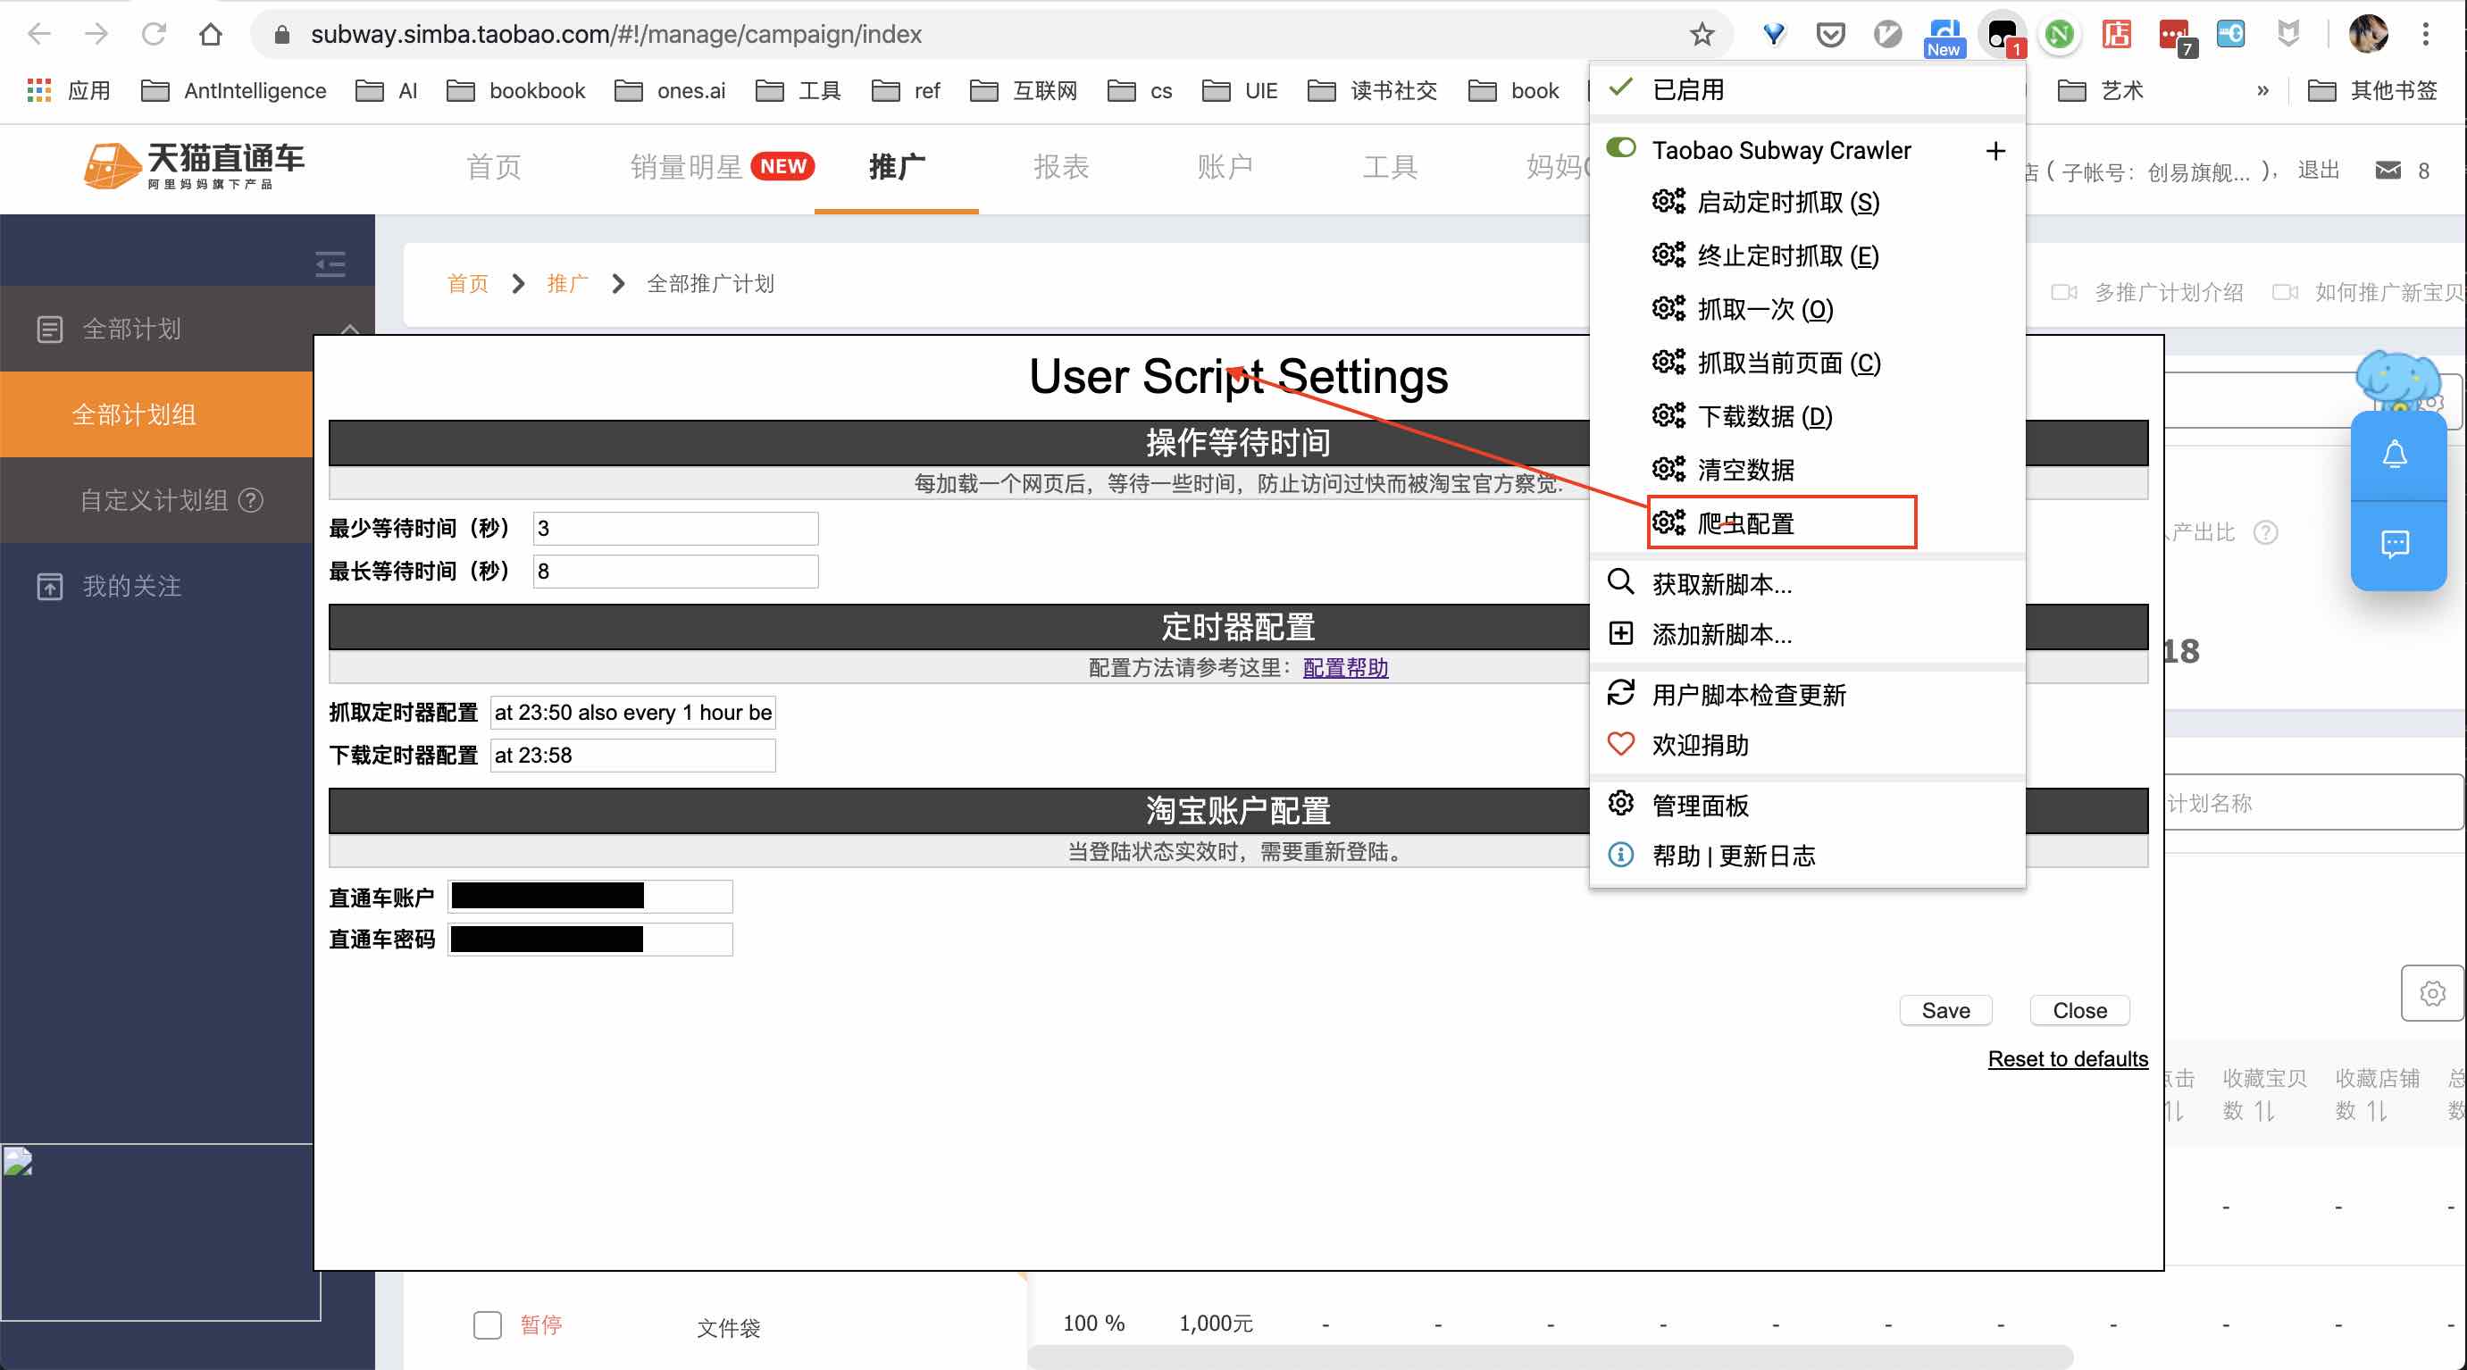Open the 配置帮助 link
Viewport: 2467px width, 1370px height.
(1344, 667)
